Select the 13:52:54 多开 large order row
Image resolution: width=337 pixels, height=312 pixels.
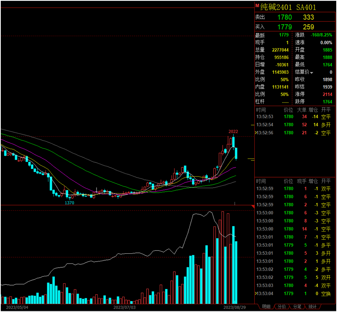click(x=295, y=125)
